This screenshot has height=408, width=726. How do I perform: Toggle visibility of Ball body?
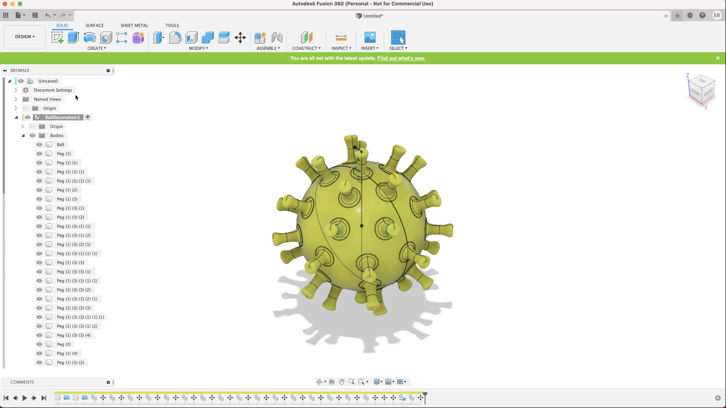coord(39,144)
